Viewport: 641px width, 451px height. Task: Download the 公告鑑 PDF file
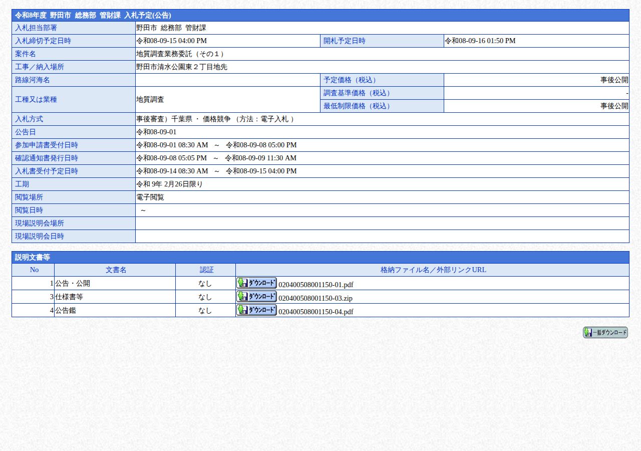pos(256,310)
